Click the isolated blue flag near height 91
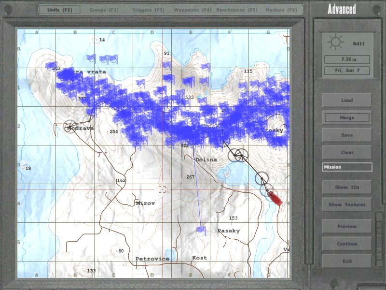The width and height of the screenshot is (386, 290). [x=167, y=66]
